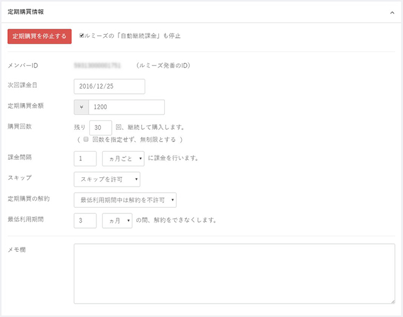Open the 最低利用期間中は解約を不許可 dropdown
The width and height of the screenshot is (403, 317).
125,200
